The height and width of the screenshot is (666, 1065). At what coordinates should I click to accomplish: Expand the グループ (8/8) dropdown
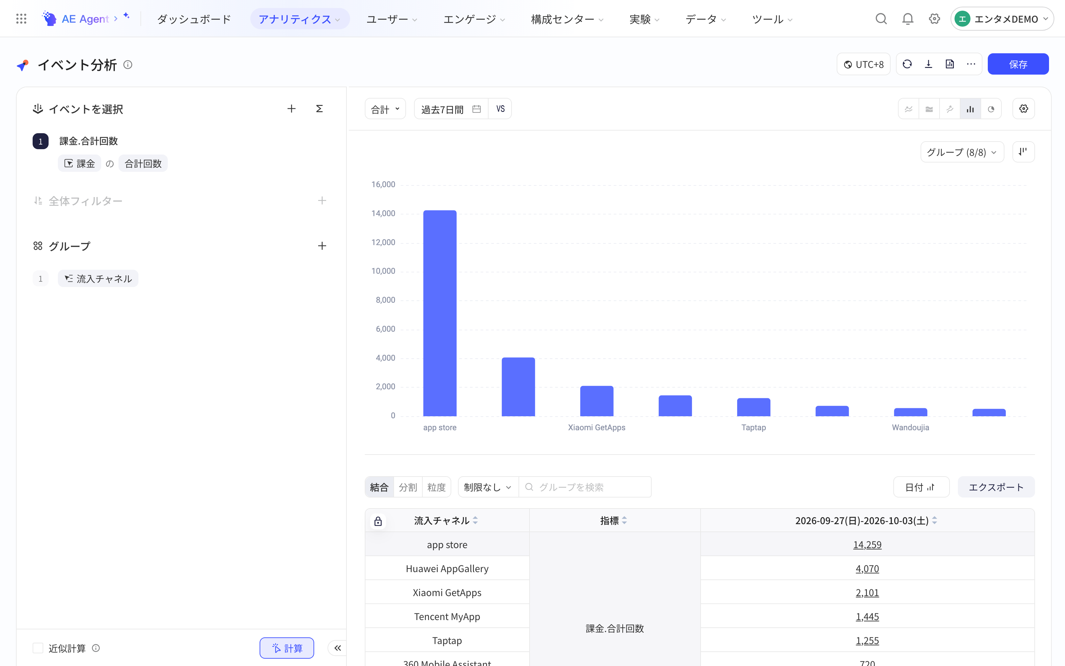[962, 152]
